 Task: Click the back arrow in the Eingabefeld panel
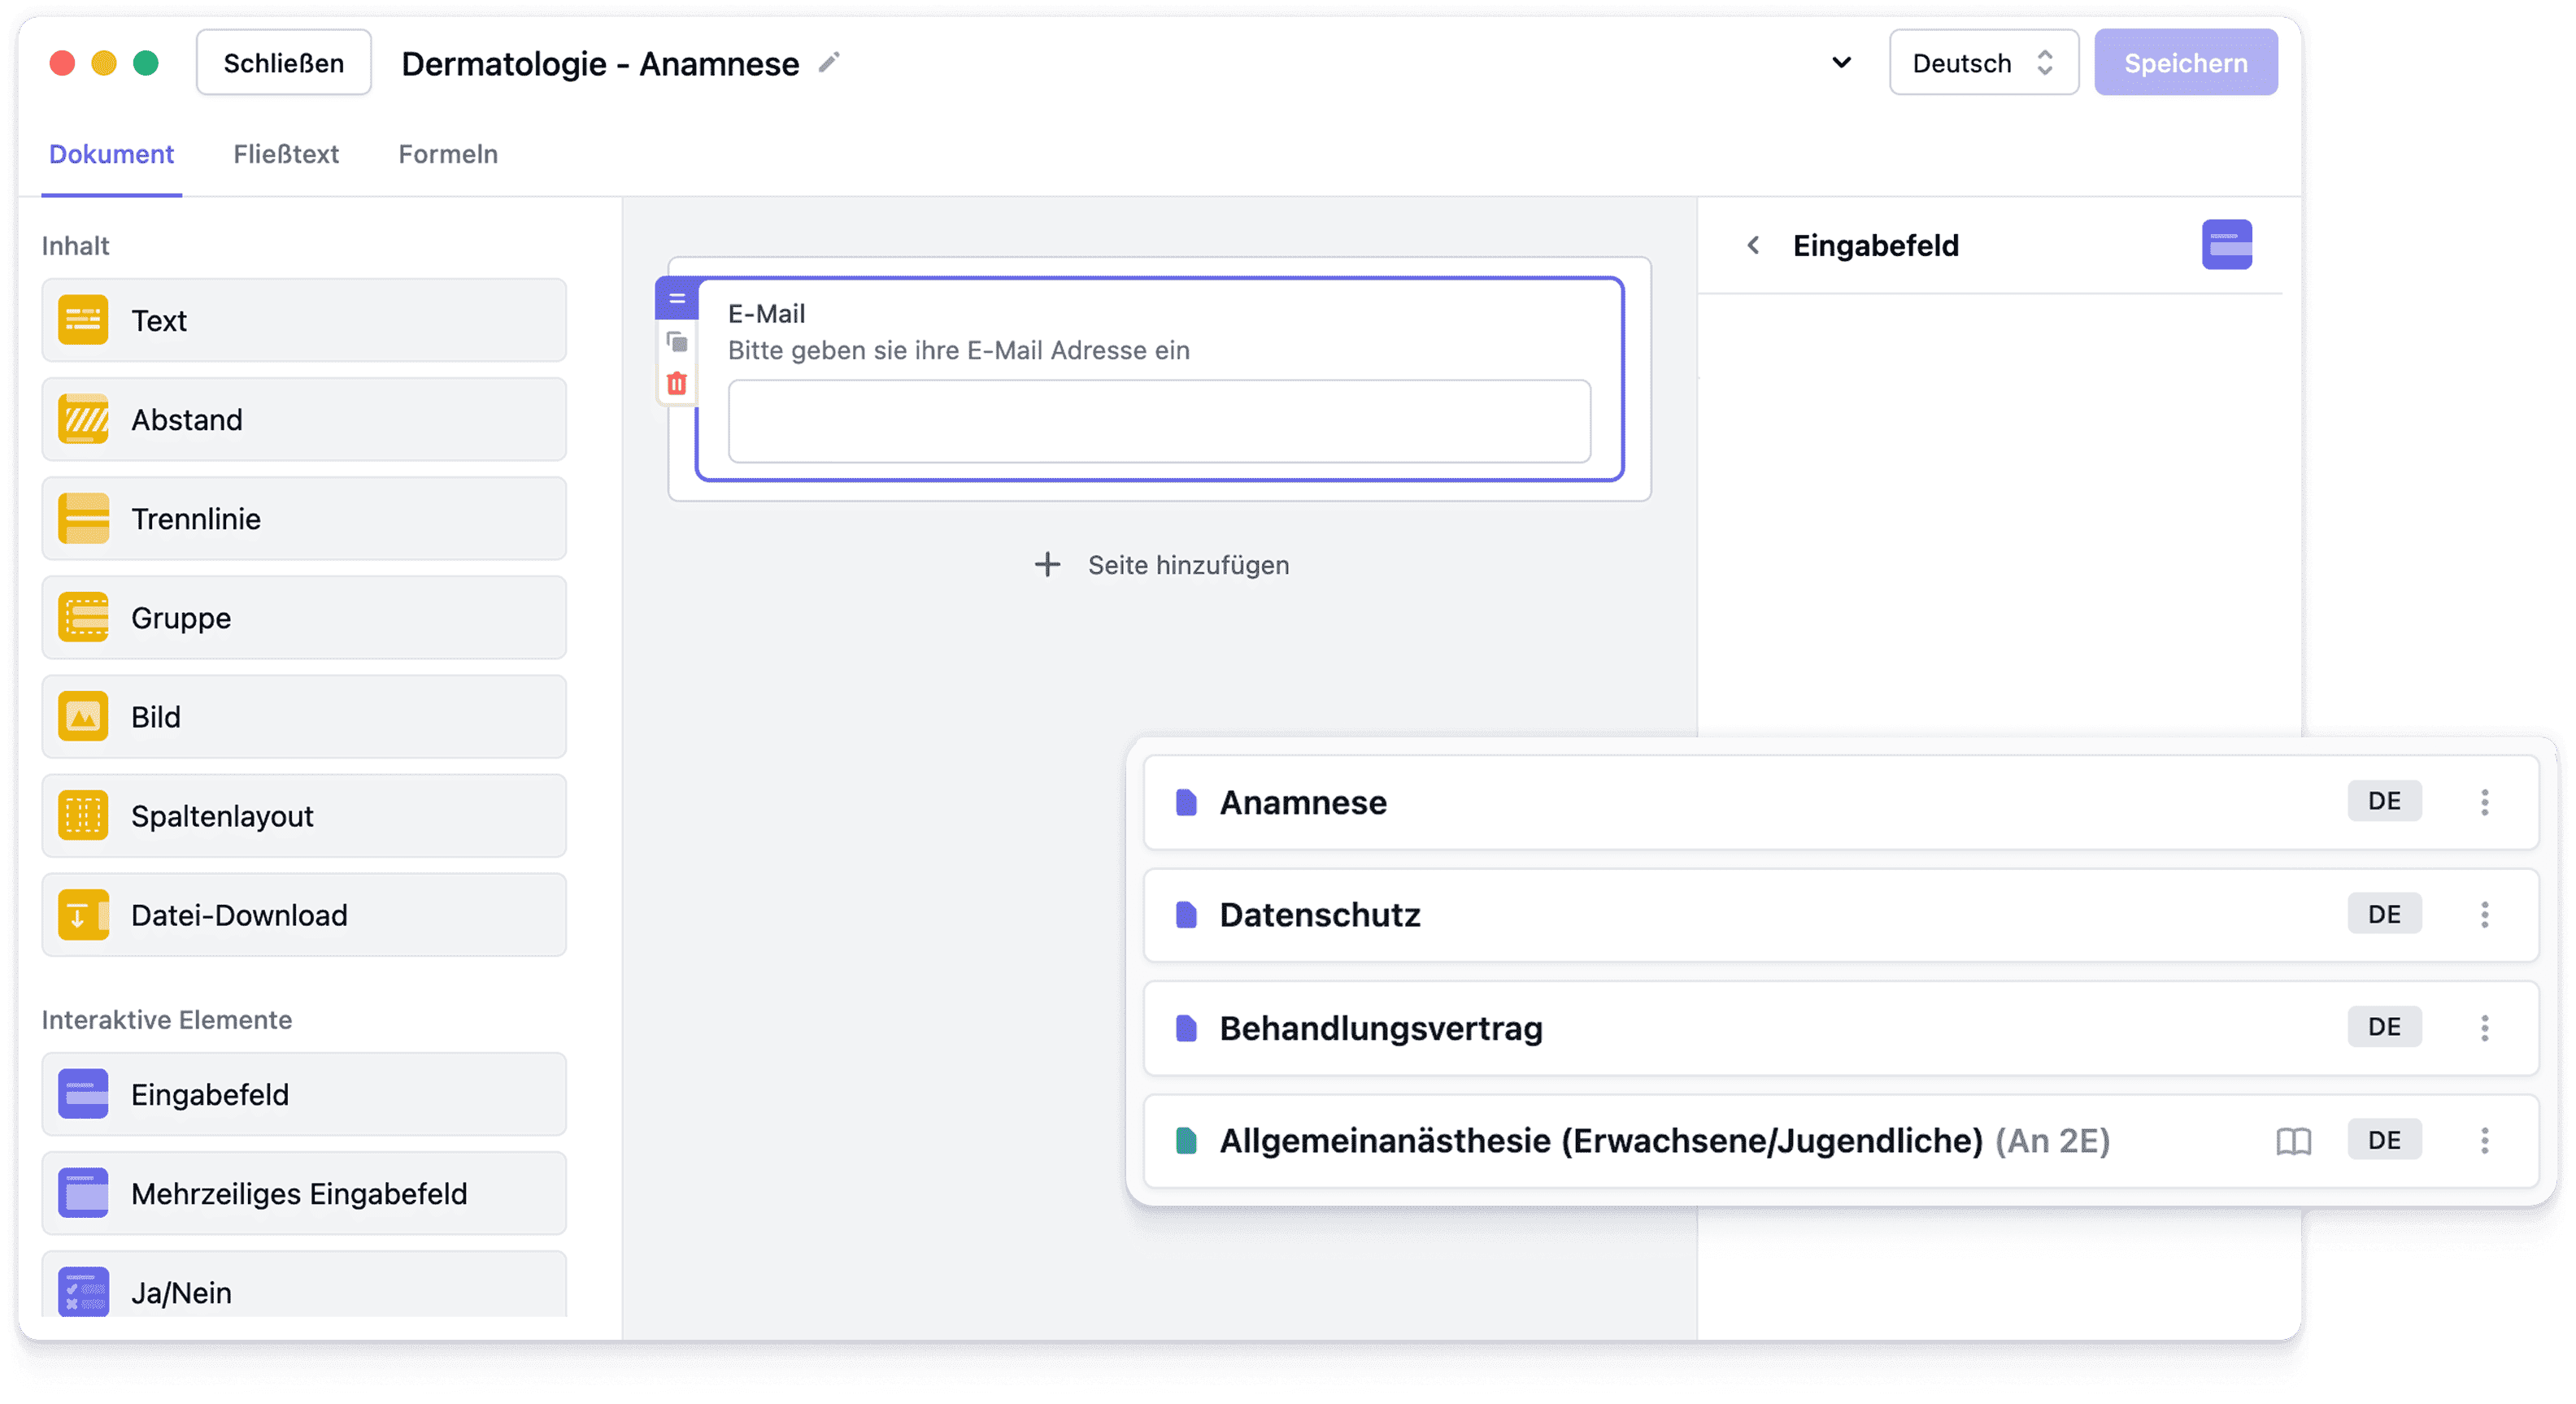(x=1753, y=245)
